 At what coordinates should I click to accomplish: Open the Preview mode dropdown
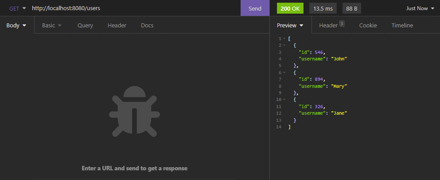290,26
